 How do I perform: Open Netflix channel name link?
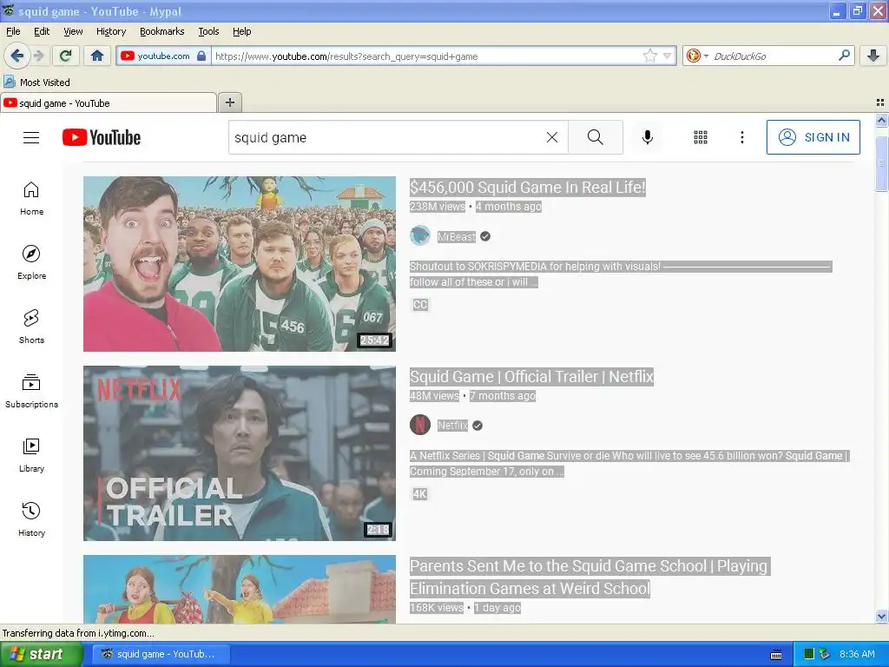(x=452, y=426)
